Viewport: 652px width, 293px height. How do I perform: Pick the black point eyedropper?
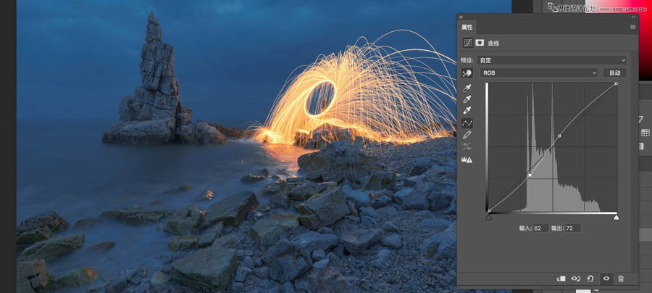tap(467, 88)
